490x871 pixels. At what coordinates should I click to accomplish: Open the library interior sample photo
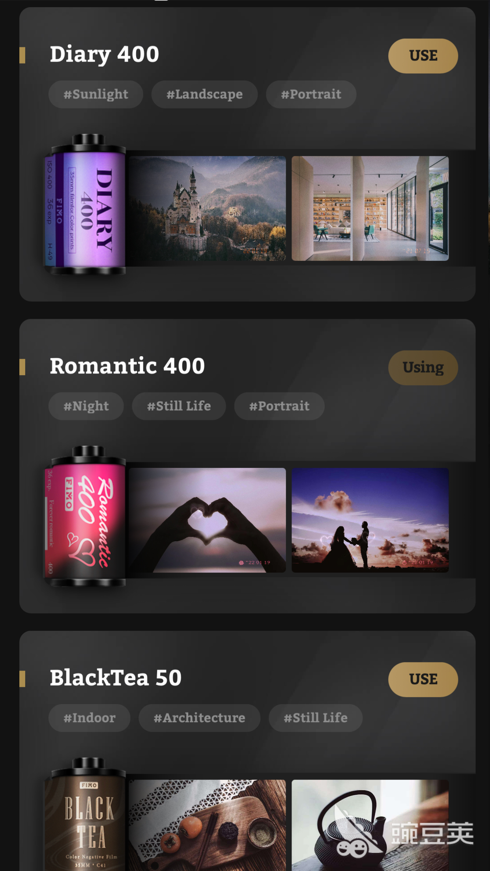370,208
